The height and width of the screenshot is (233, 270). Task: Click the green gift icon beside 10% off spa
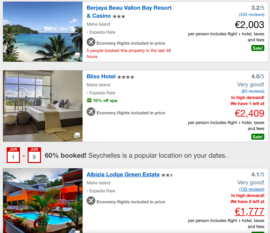[89, 100]
